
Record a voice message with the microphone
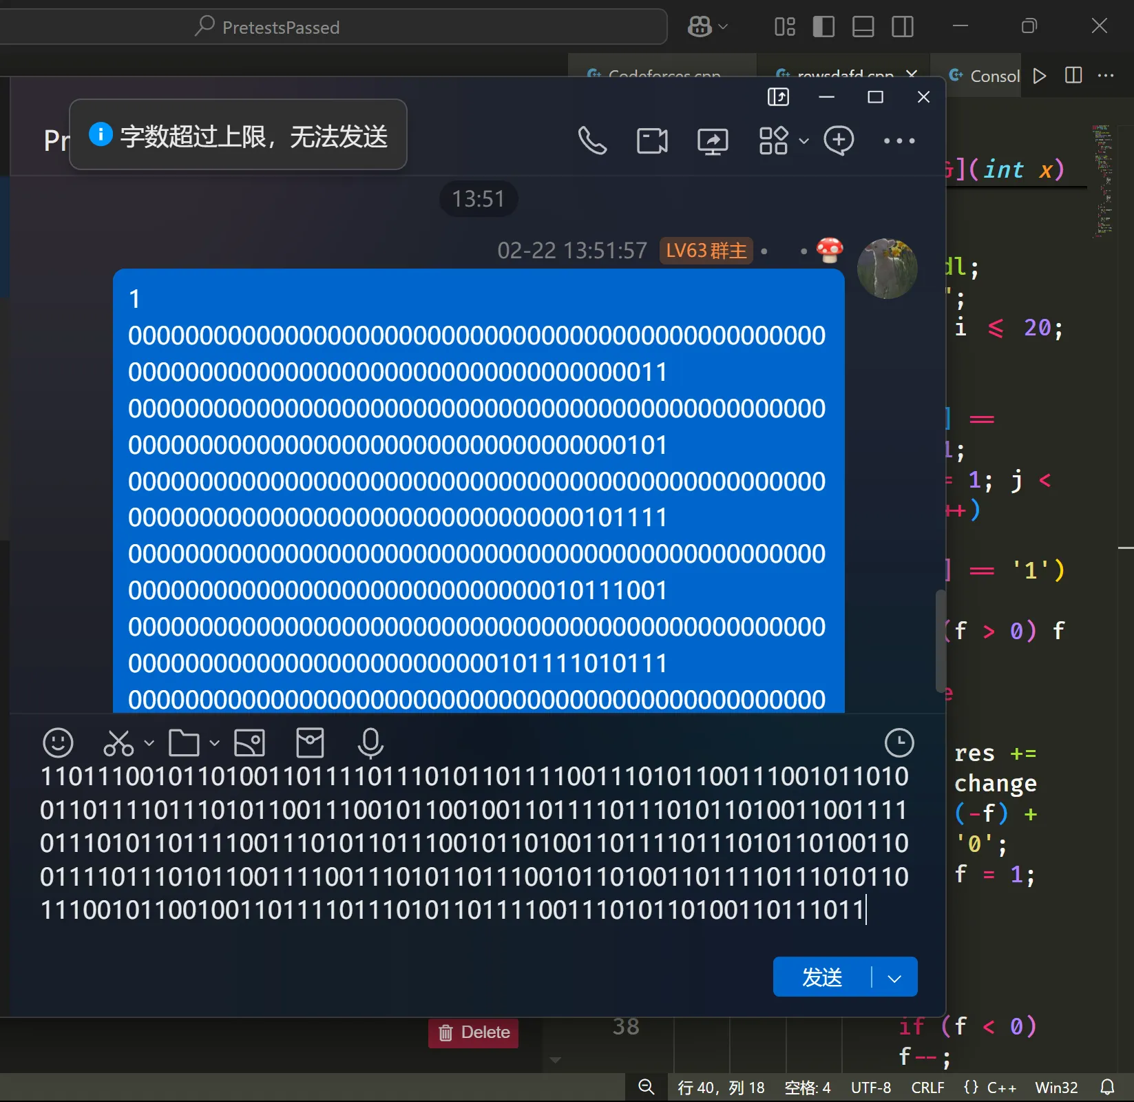[370, 743]
